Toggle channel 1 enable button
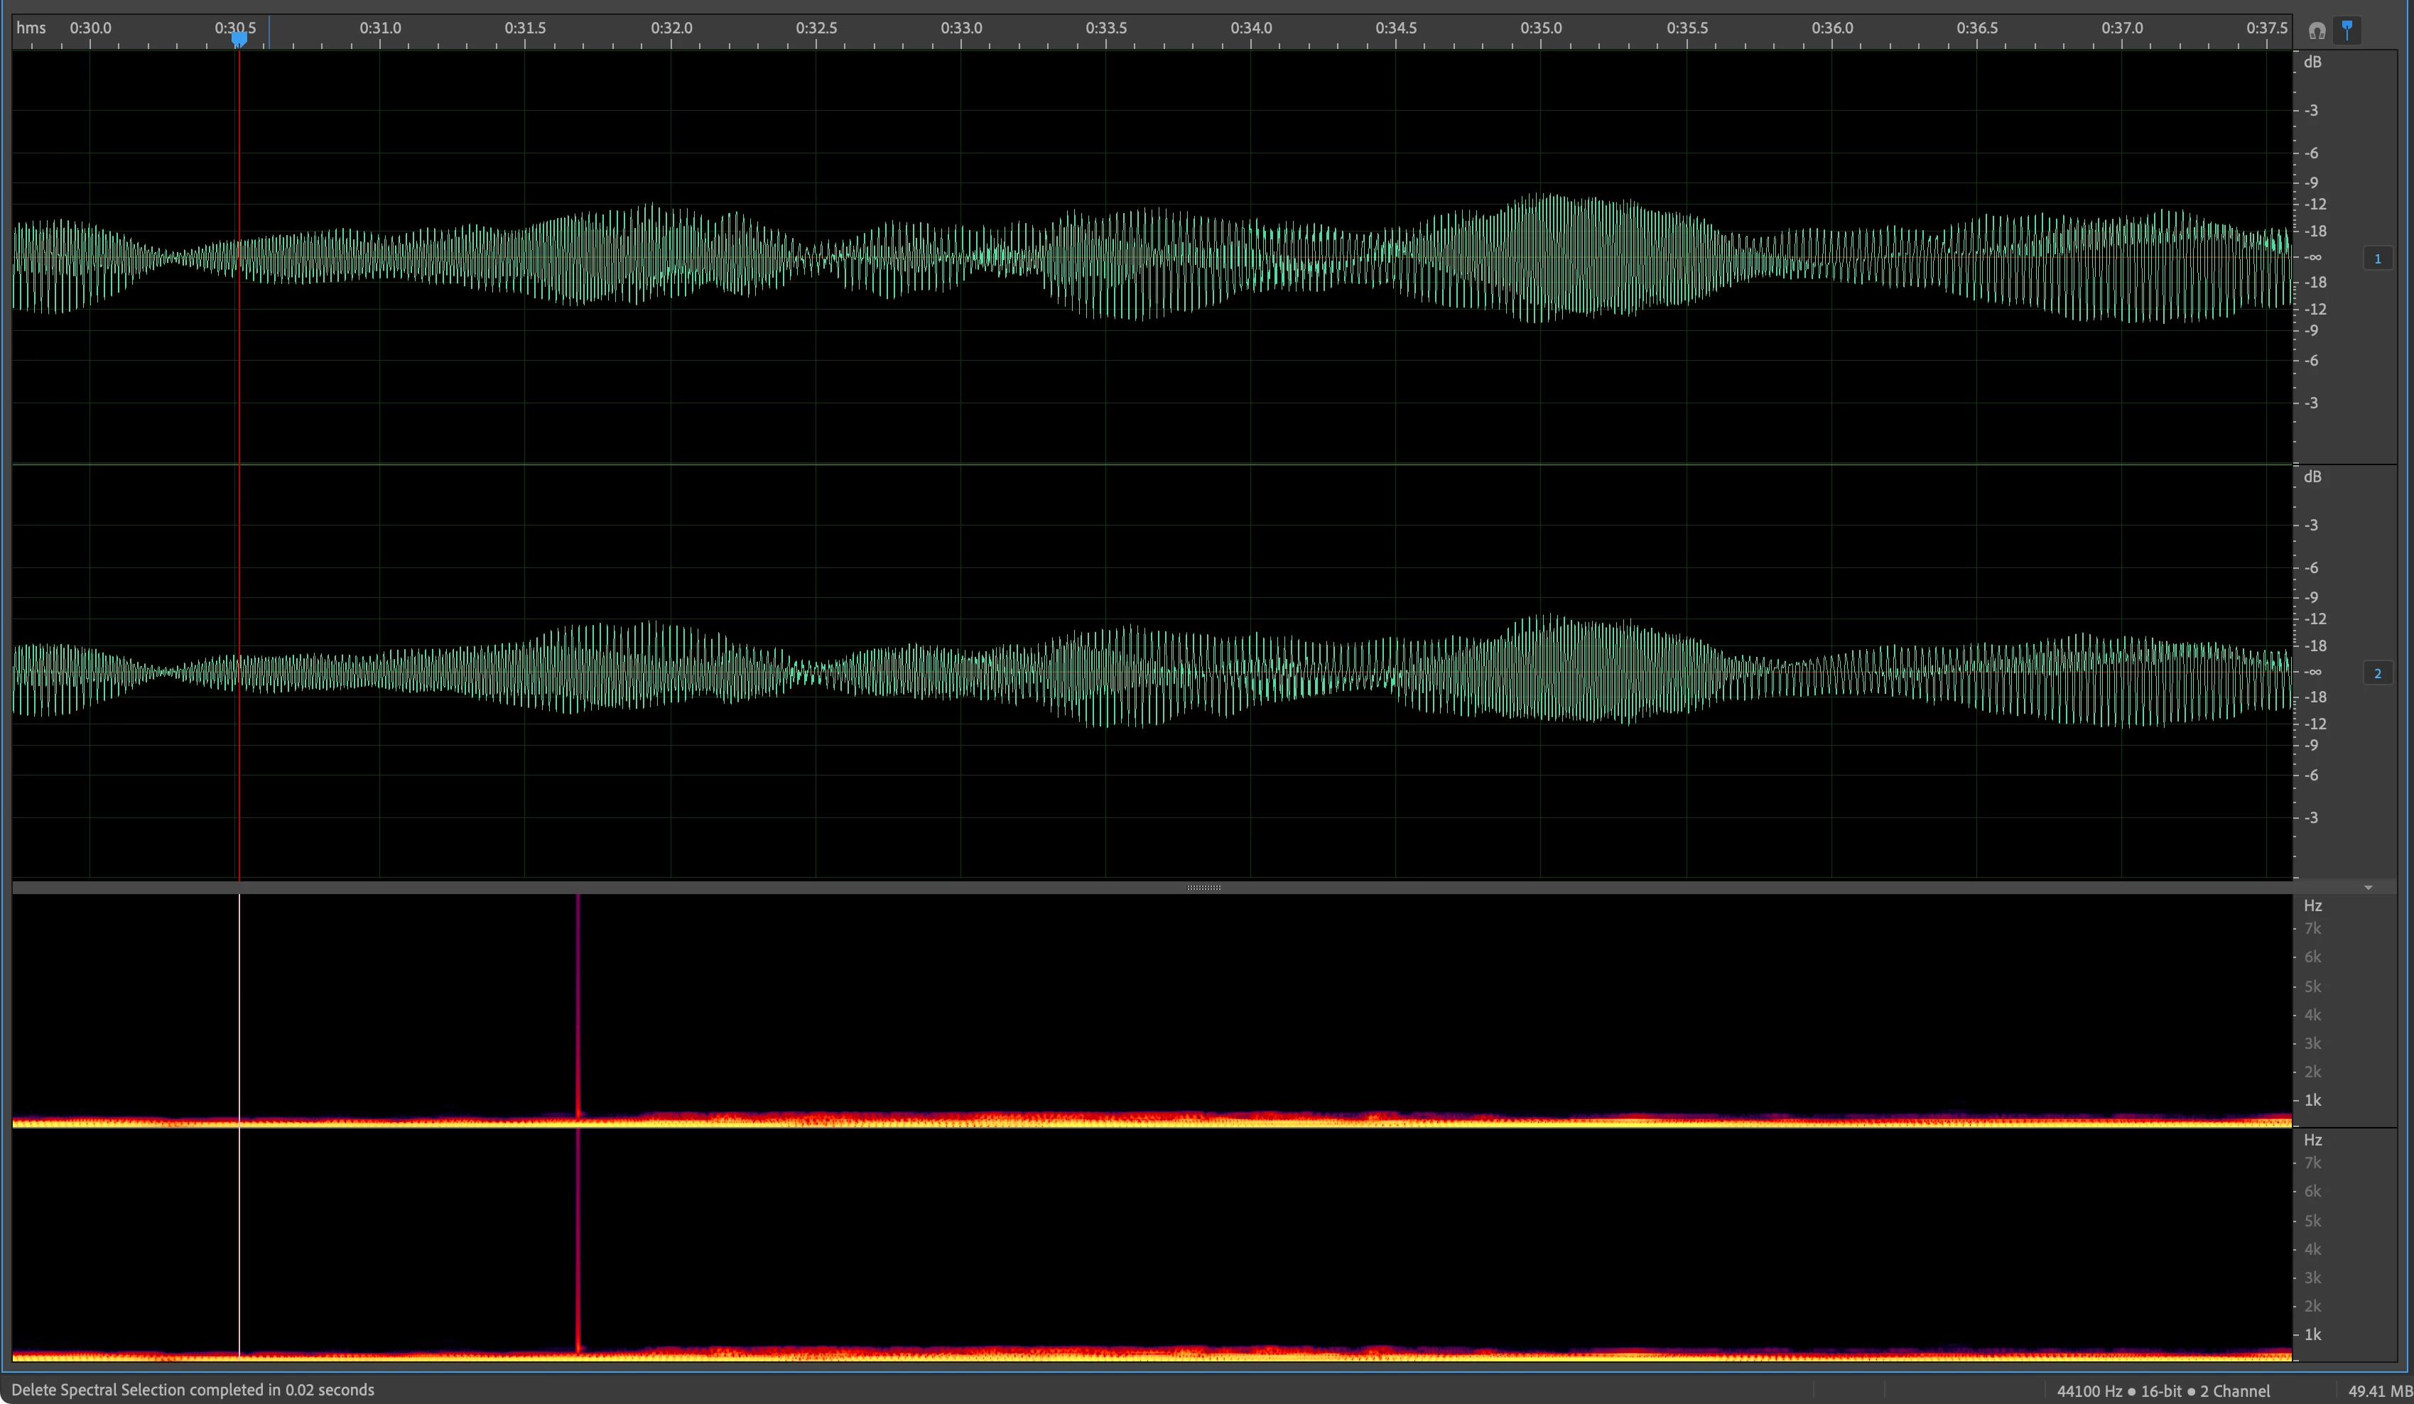This screenshot has width=2414, height=1404. (2376, 259)
